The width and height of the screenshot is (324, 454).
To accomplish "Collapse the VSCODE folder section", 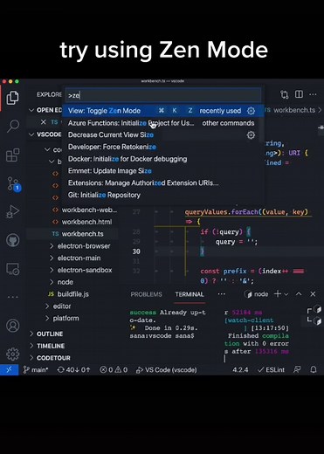I will (31, 134).
